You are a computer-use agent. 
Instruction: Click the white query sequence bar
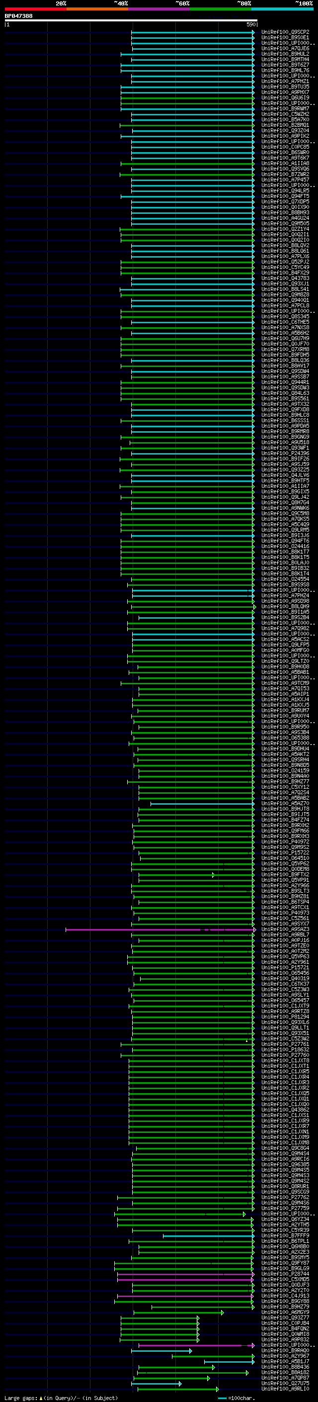[131, 20]
